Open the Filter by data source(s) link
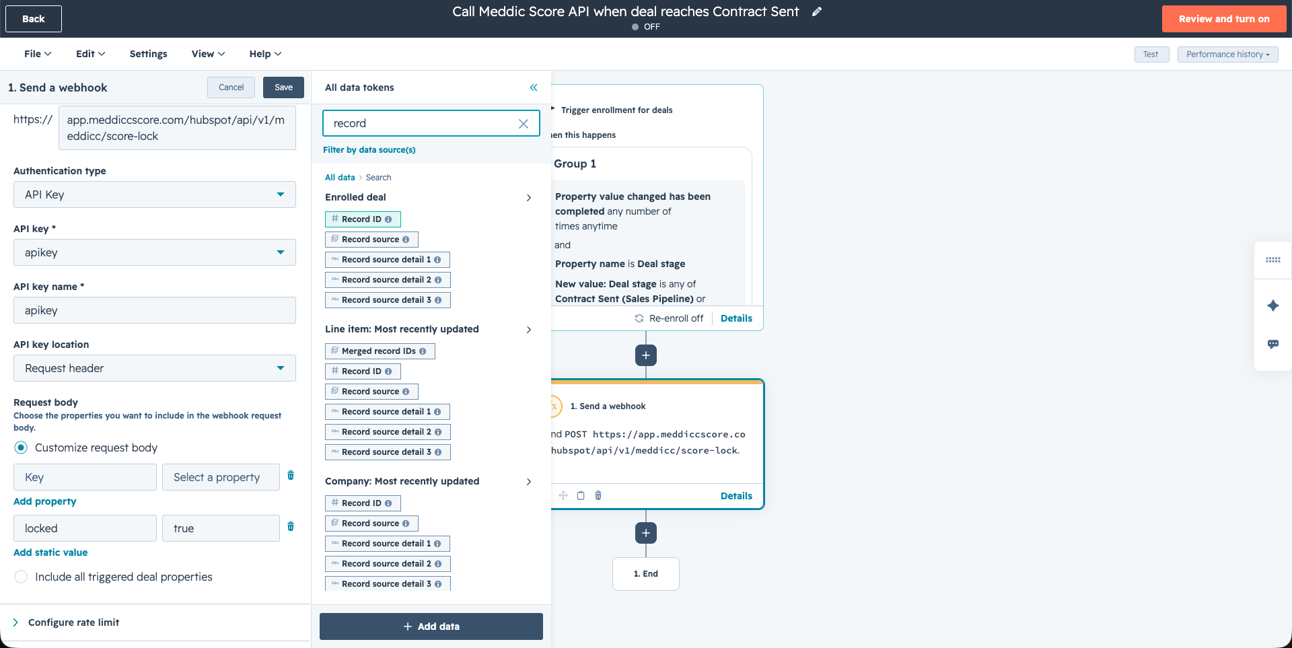Viewport: 1292px width, 648px height. point(369,149)
